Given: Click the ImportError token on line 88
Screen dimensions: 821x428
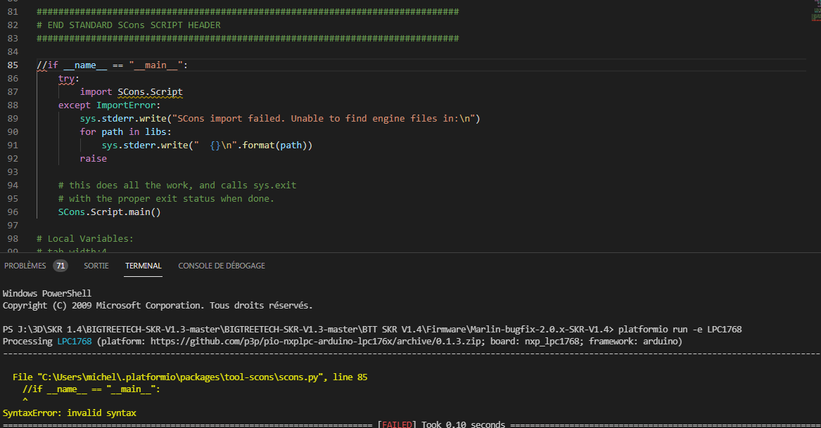Looking at the screenshot, I should click(x=126, y=105).
